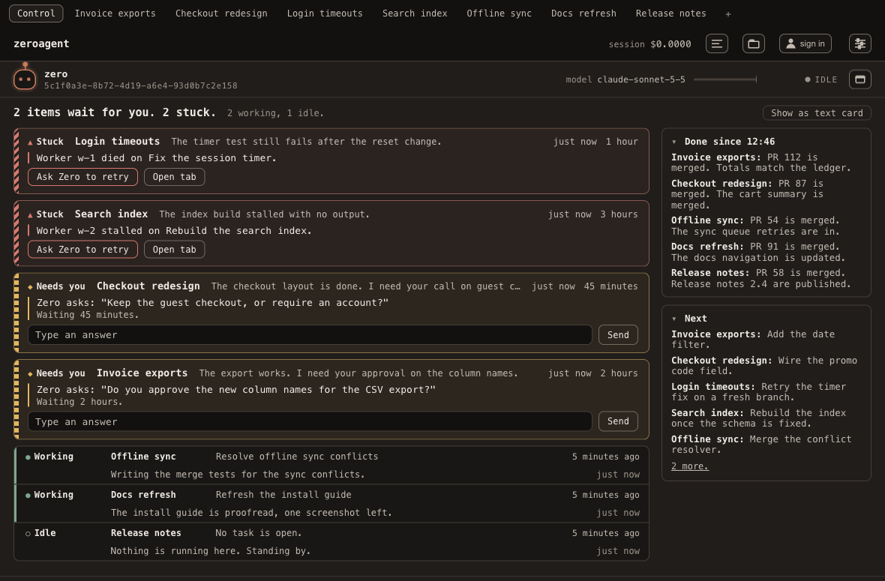Click "Docs refresh: PR 91 is merged" entry
The image size is (885, 581).
758,252
